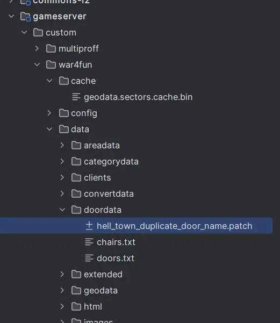Click the file icon beside geodata.sectors.cache.bin
The height and width of the screenshot is (323, 280).
click(76, 97)
